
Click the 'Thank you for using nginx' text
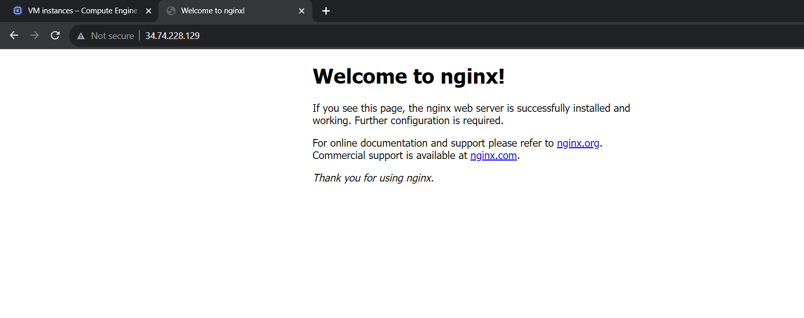click(x=373, y=178)
